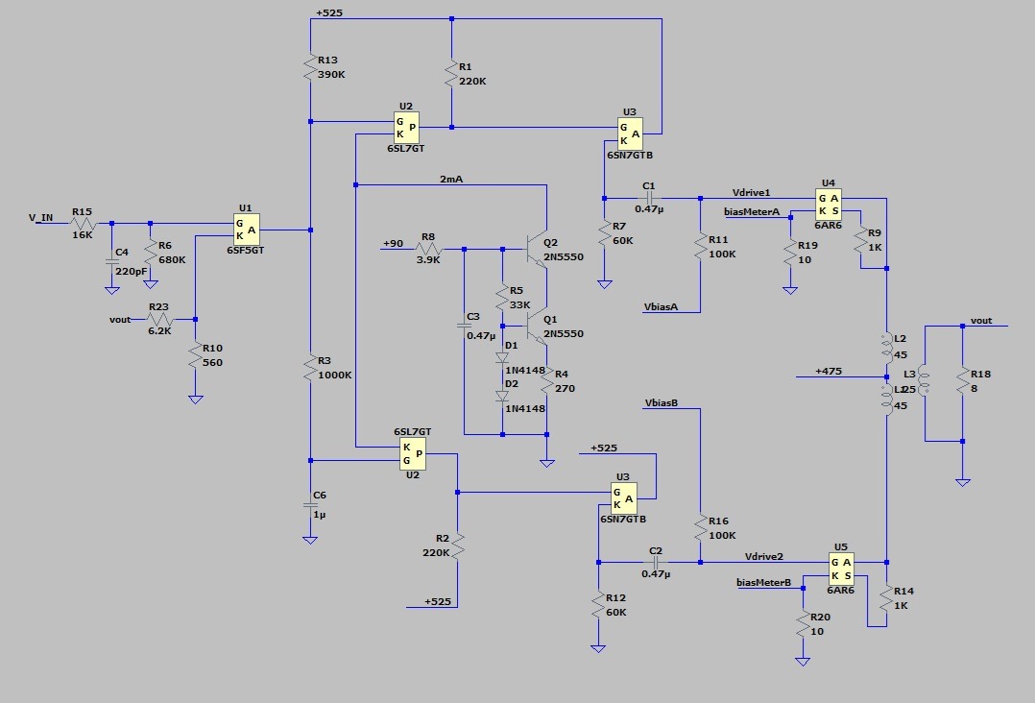The image size is (1035, 703).
Task: Click the ground symbol under R7
Action: coord(605,284)
